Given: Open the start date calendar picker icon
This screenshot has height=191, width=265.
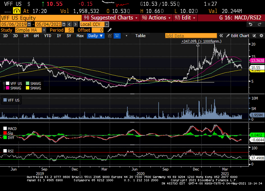Looking at the screenshot, I should (29, 25).
